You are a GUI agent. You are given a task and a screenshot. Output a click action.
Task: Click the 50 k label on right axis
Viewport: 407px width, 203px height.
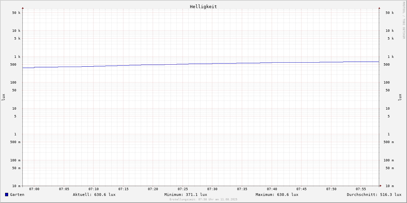[x=390, y=13]
